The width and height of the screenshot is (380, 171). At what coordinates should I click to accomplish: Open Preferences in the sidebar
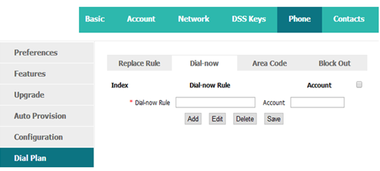tap(47, 53)
